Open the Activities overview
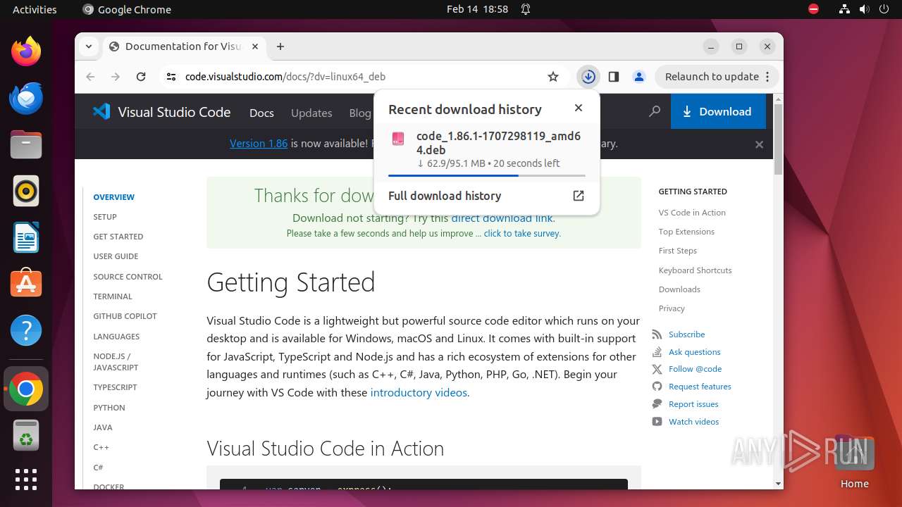 [35, 10]
